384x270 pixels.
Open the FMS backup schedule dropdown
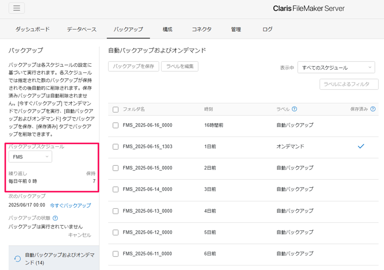coord(30,157)
